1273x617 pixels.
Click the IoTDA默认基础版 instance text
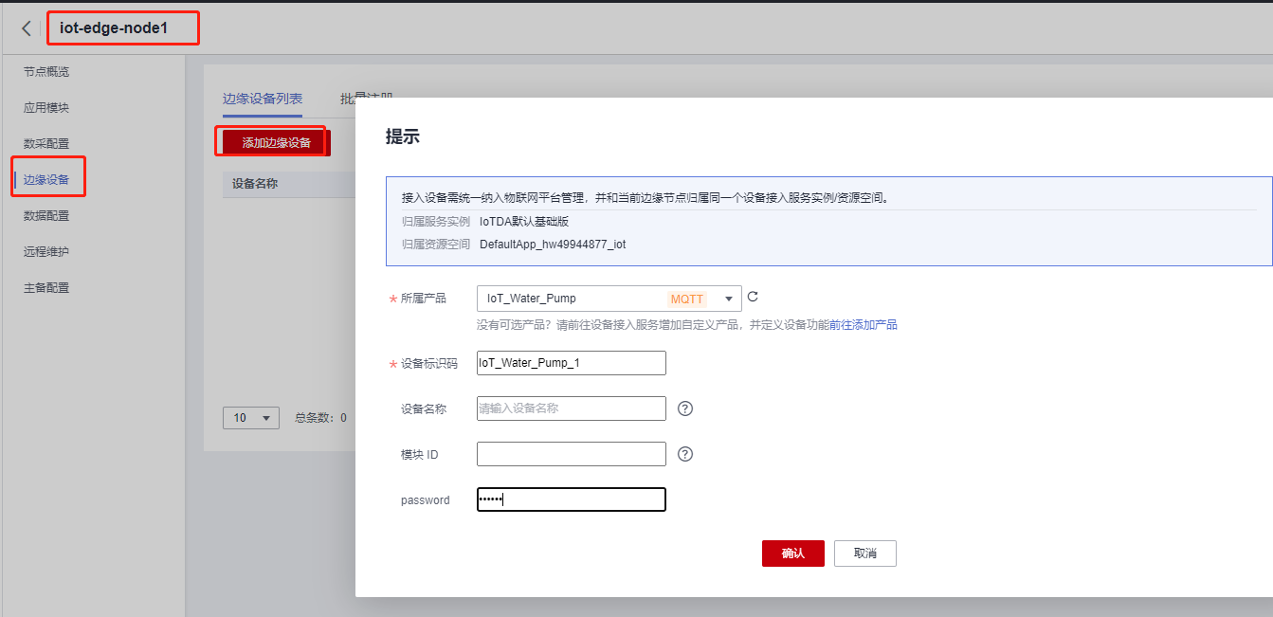coord(524,222)
